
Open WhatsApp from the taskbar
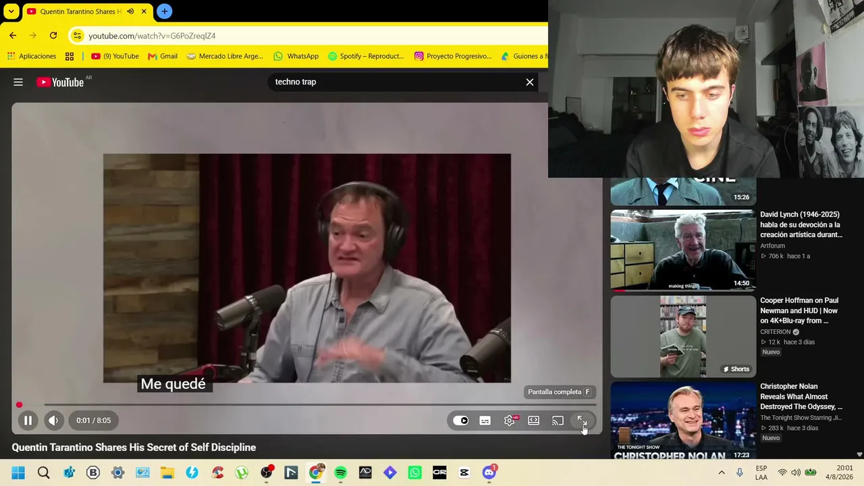click(x=414, y=473)
